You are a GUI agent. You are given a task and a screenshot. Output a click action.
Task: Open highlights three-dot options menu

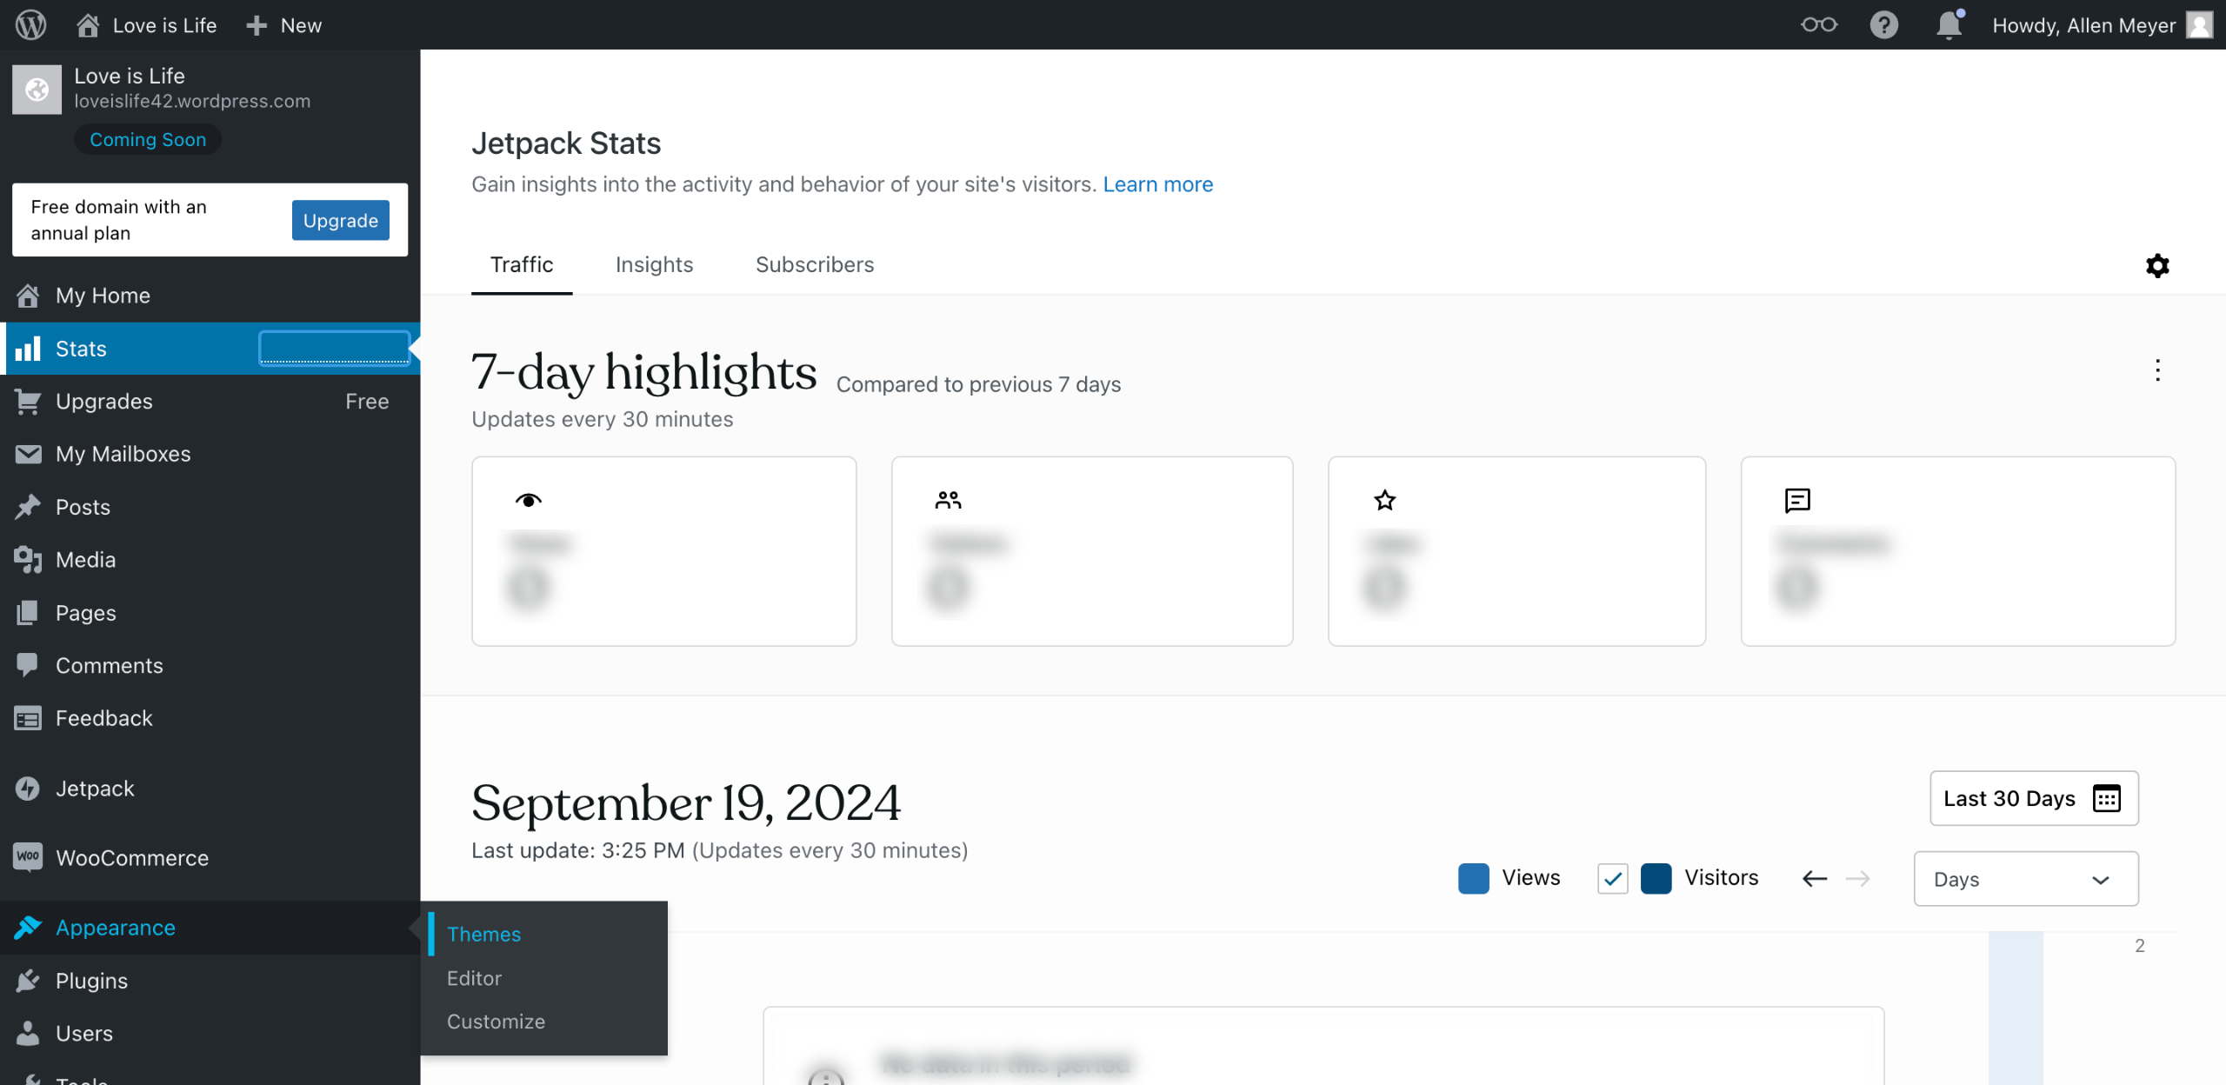tap(2157, 370)
